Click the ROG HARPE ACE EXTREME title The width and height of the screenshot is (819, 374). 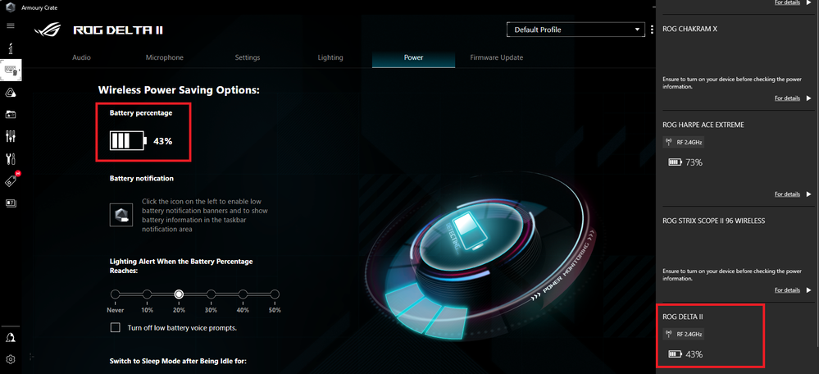pyautogui.click(x=703, y=125)
